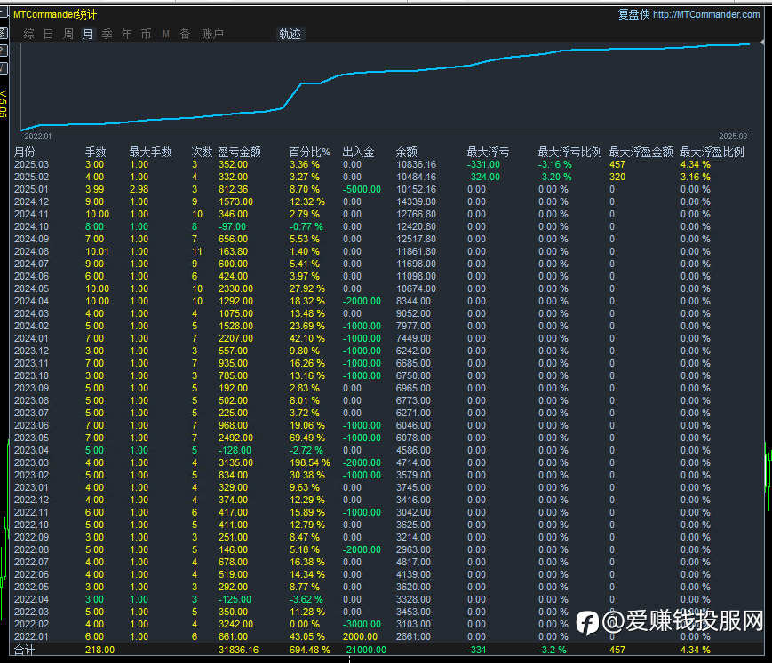Click the 月份 column header
The image size is (772, 663).
pyautogui.click(x=25, y=152)
